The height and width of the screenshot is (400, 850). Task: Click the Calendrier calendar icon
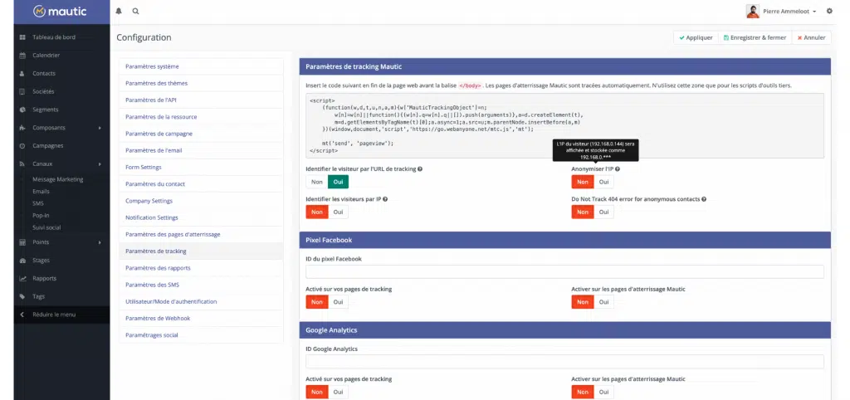coord(22,56)
